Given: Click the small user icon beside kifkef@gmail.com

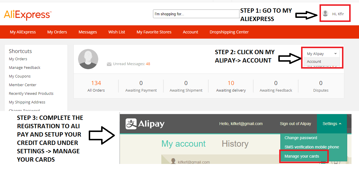Looking at the screenshot, I should (x=173, y=161).
